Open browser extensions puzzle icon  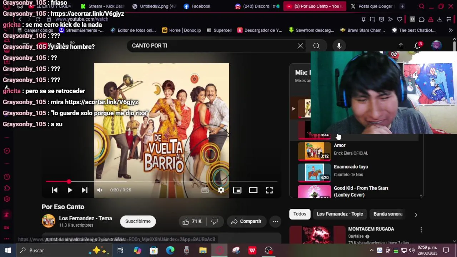(x=422, y=19)
